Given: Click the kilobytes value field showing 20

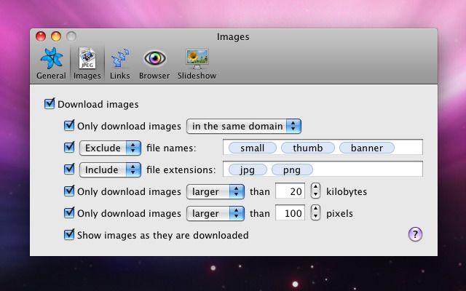Looking at the screenshot, I should coord(291,192).
